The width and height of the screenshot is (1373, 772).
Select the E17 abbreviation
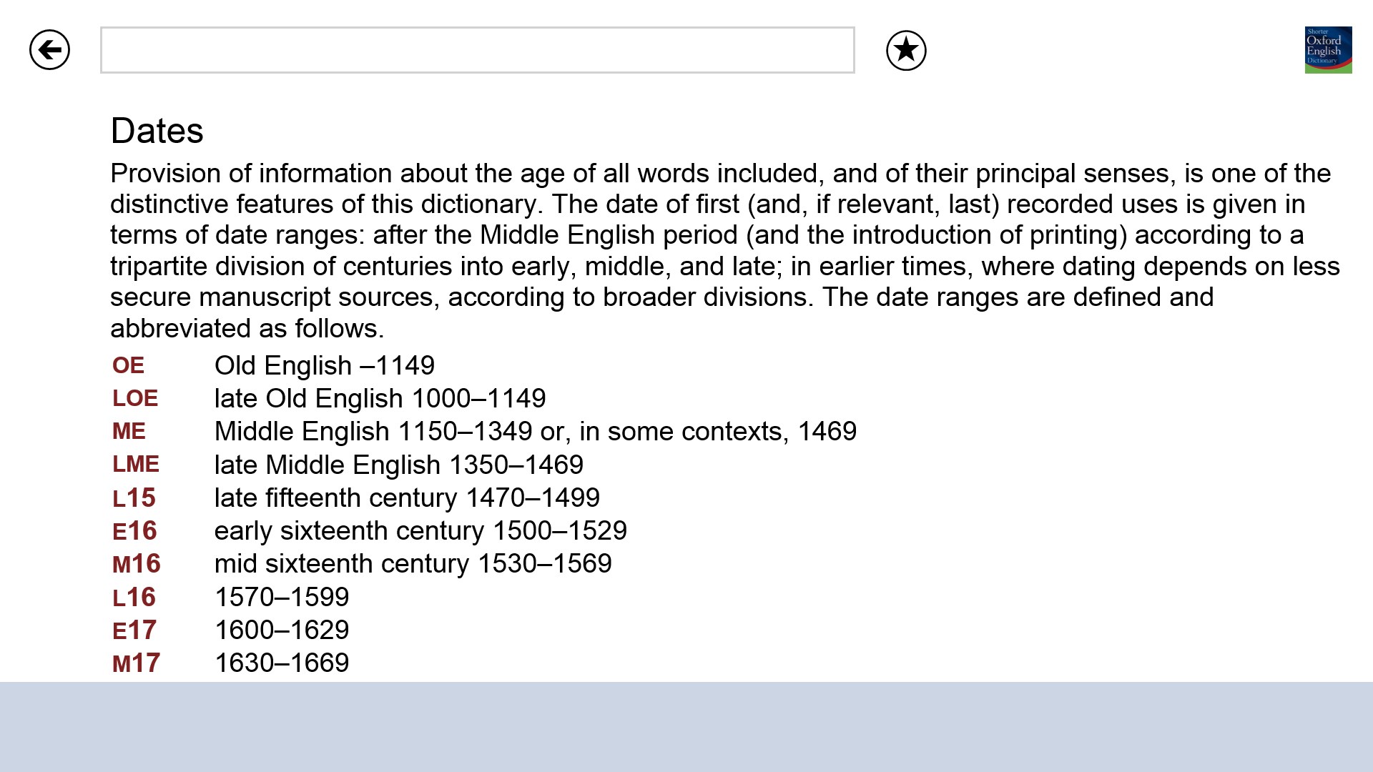[134, 630]
